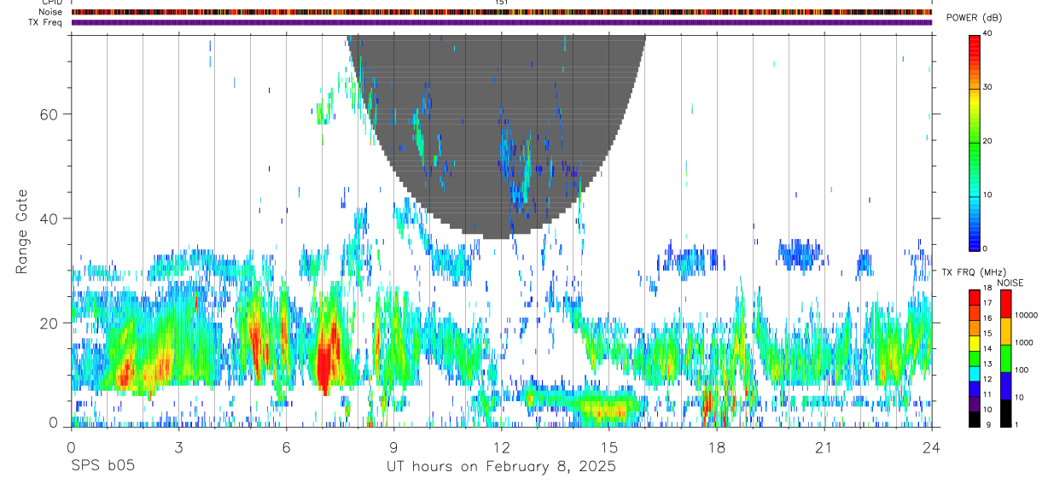
Task: Select the cyan 12–13 MHz frequency swatch
Action: point(975,373)
